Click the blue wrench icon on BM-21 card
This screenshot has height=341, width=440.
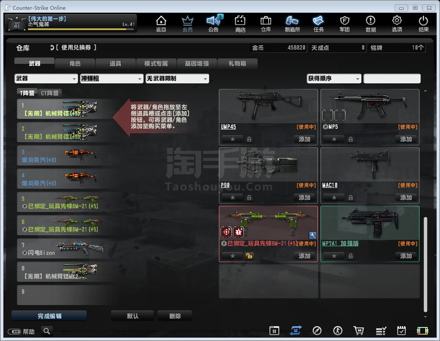313,235
